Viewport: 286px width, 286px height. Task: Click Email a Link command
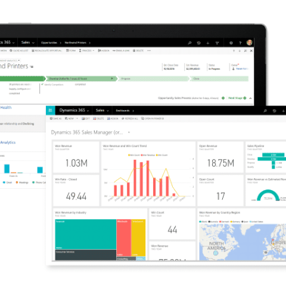pos(121,51)
